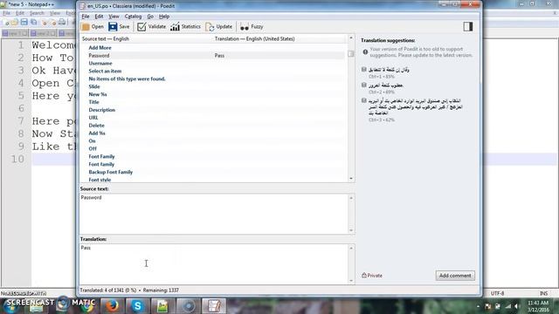559x314 pixels.
Task: Click the network icon in system tray
Action: [507, 306]
